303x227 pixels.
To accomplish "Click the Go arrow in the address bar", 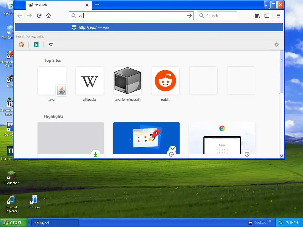I will coord(189,16).
